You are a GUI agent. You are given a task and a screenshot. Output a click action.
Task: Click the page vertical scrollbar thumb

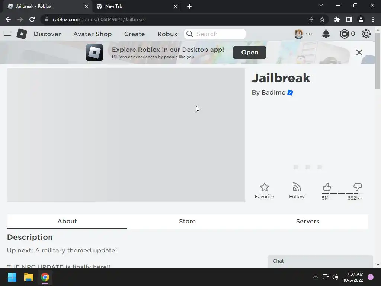tap(378, 61)
